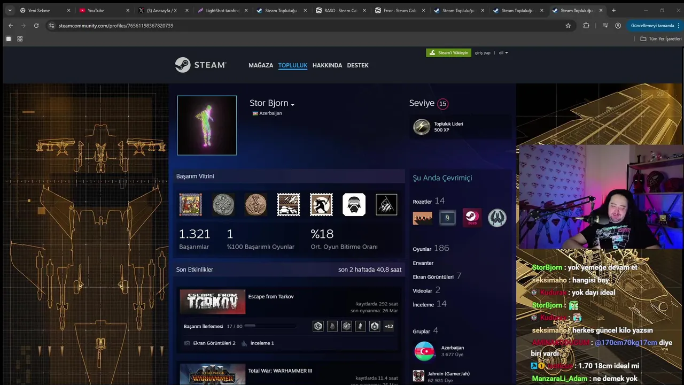Image resolution: width=684 pixels, height=385 pixels.
Task: Click the giriş yap link
Action: coord(483,53)
